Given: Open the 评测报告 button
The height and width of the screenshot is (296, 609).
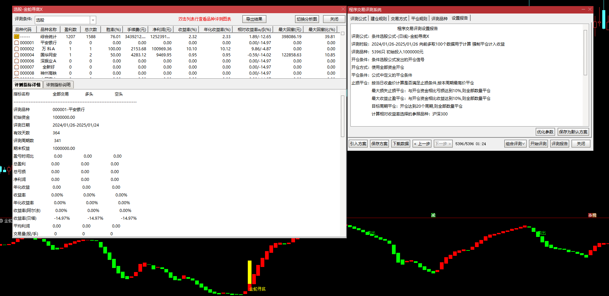Looking at the screenshot, I should point(560,143).
